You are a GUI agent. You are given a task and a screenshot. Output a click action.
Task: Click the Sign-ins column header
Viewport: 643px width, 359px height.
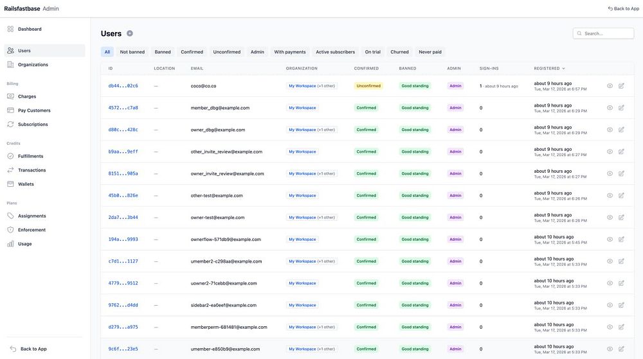click(x=489, y=69)
